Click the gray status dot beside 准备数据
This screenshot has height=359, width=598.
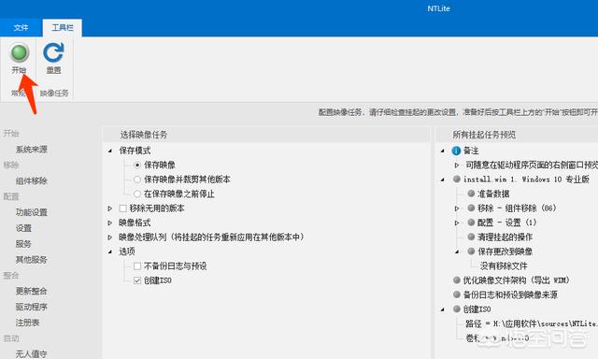pyautogui.click(x=471, y=194)
